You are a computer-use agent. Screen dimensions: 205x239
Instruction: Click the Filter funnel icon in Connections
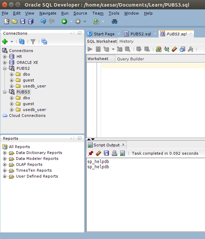pos(33,42)
